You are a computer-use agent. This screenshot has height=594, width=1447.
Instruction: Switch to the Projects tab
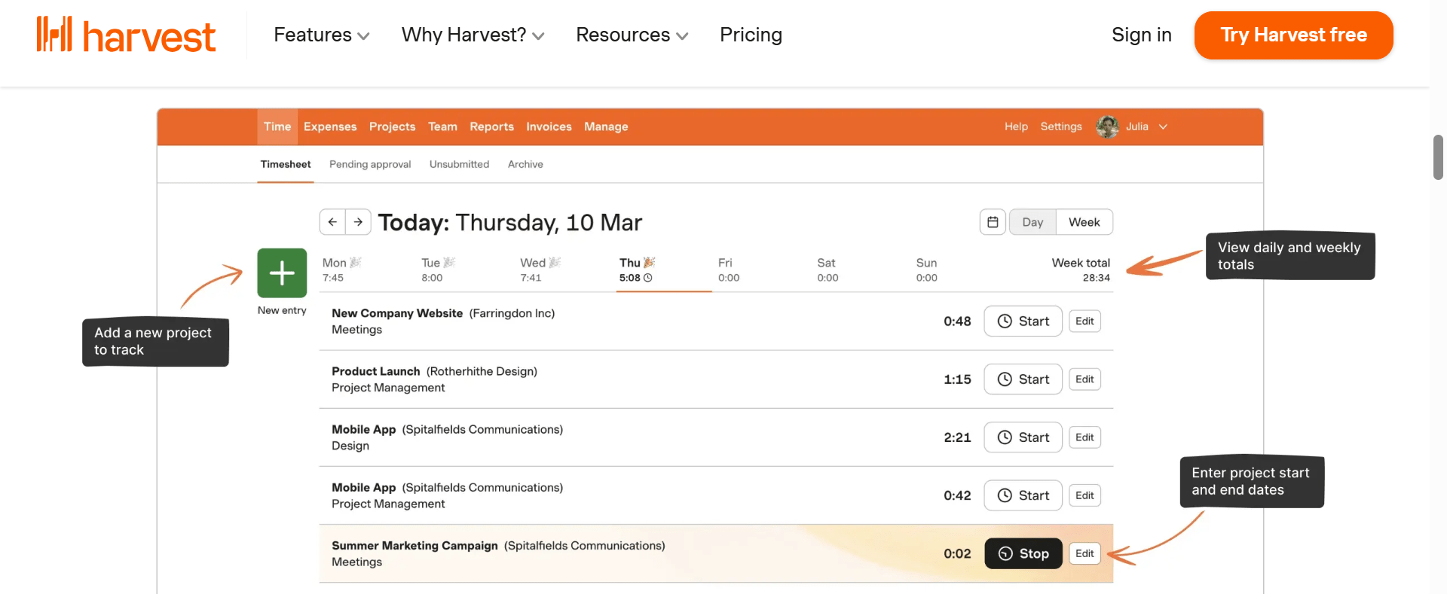(x=392, y=126)
